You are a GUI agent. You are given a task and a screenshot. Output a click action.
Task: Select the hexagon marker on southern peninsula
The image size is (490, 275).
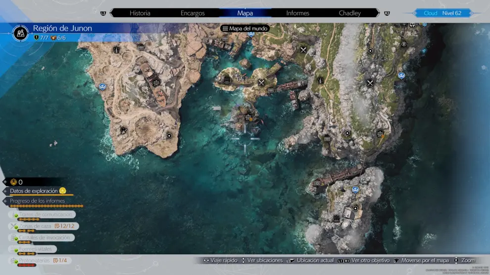(x=355, y=208)
